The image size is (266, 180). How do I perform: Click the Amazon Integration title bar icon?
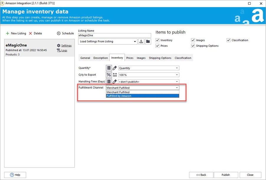click(2, 3)
